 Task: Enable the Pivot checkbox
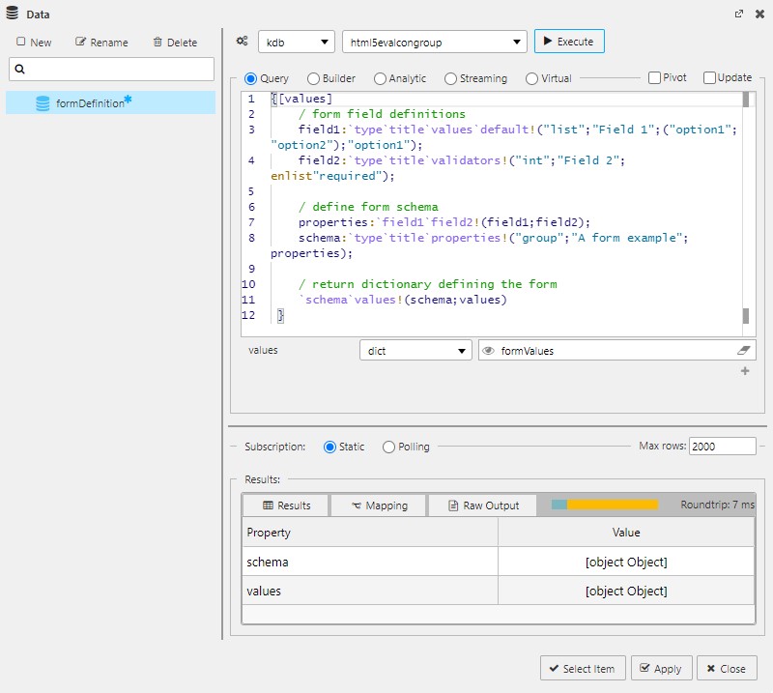[x=654, y=78]
